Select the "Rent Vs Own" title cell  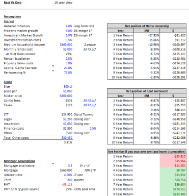point(13,3)
